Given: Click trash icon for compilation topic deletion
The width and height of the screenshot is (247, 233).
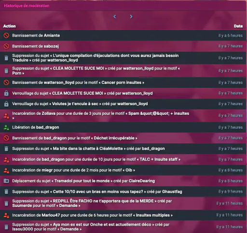Looking at the screenshot, I should [x=6, y=58].
